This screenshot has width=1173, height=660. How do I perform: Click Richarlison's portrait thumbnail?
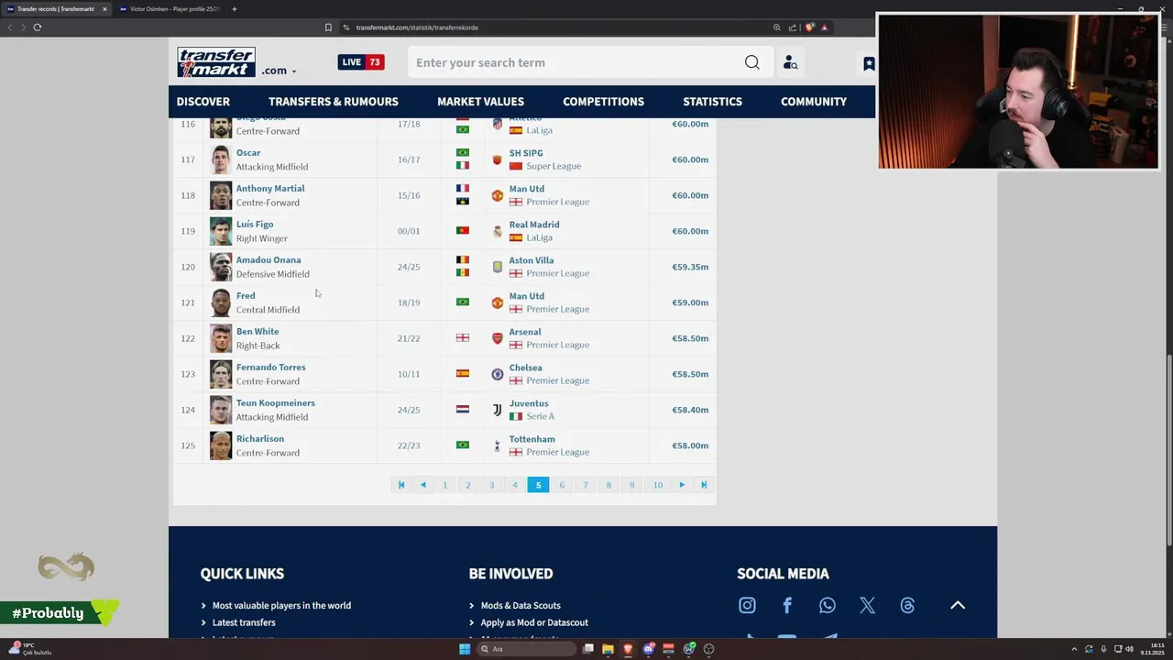(221, 445)
